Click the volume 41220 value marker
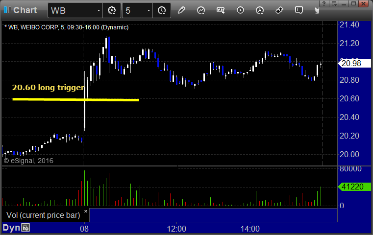This screenshot has width=373, height=235. pos(354,187)
